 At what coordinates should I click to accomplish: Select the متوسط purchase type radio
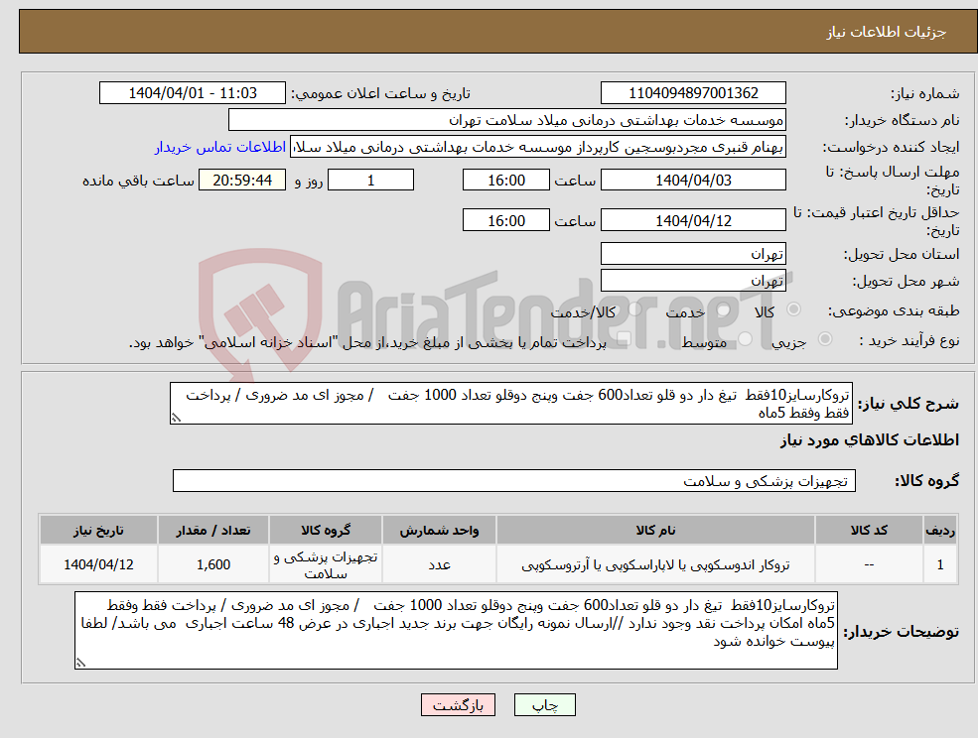[746, 339]
